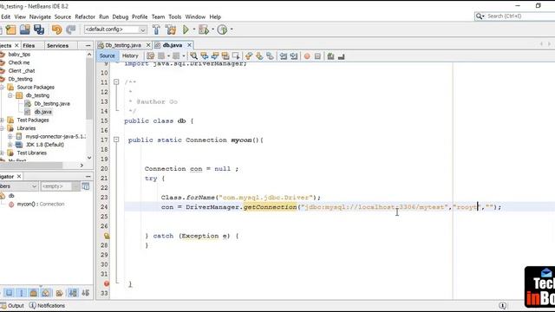Image resolution: width=555 pixels, height=312 pixels.
Task: Click the Stop Macro Recording icon
Action: point(317,56)
